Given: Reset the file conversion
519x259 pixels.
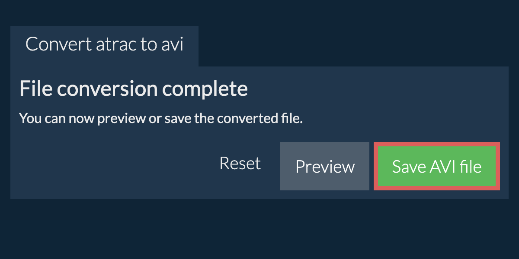Looking at the screenshot, I should coord(240,164).
